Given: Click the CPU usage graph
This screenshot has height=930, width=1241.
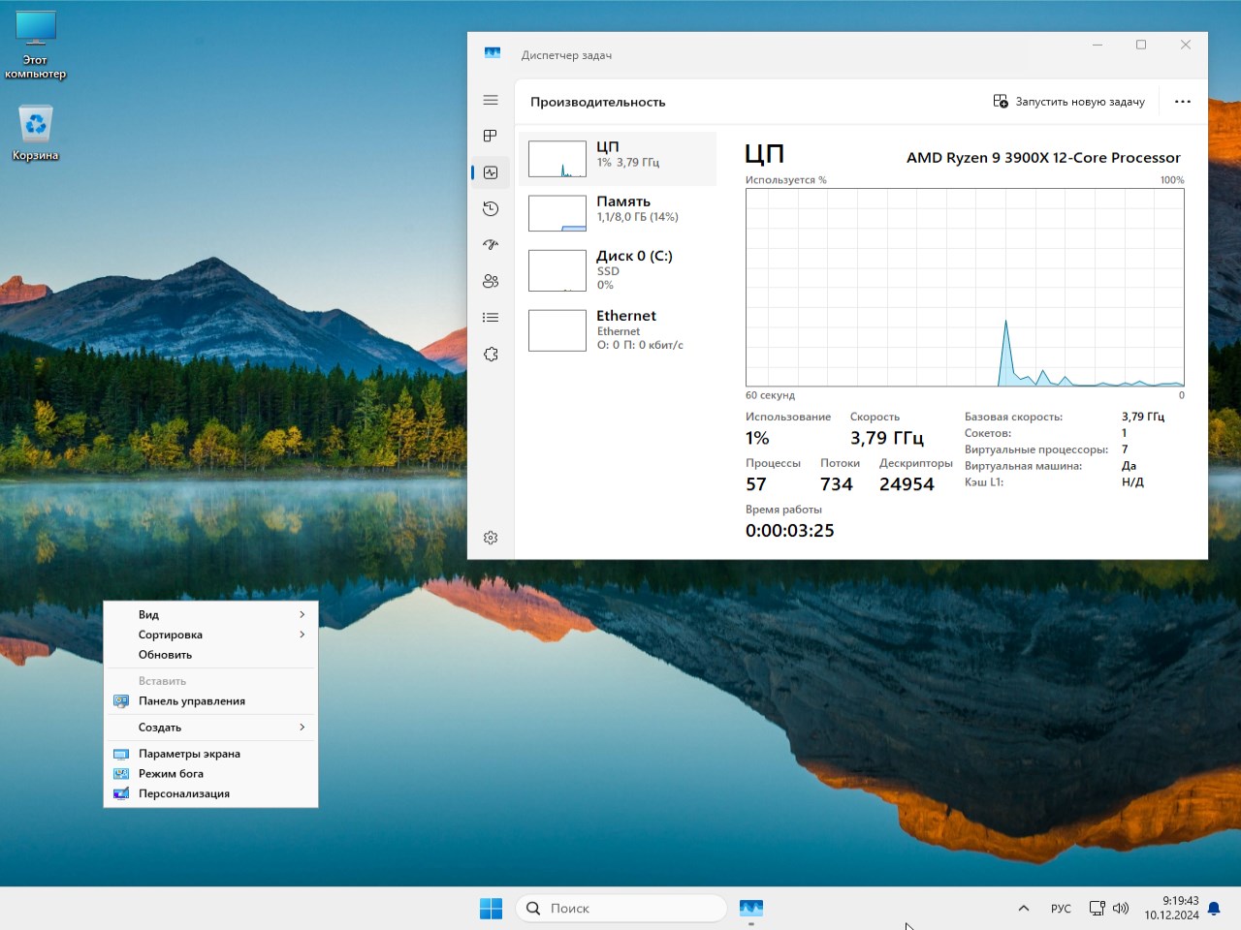Looking at the screenshot, I should 965,288.
